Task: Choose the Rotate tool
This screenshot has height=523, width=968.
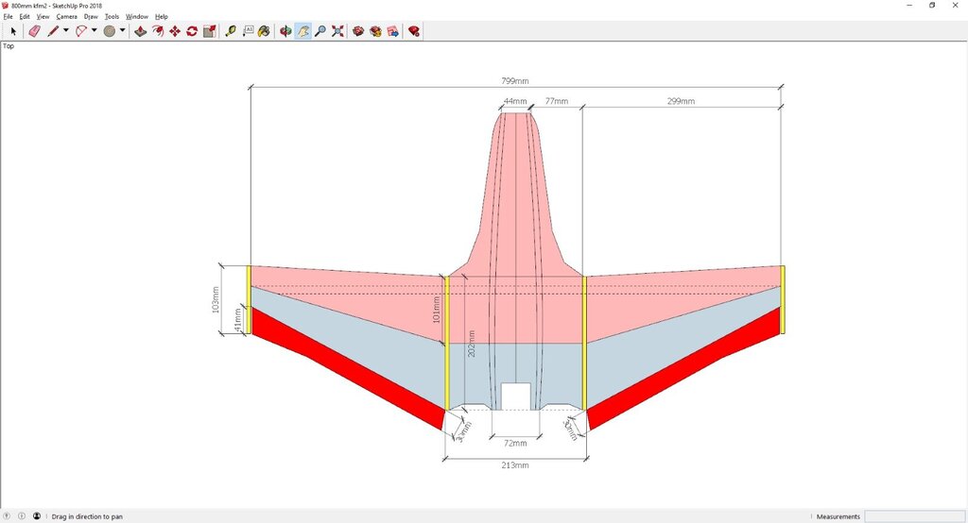Action: click(192, 31)
